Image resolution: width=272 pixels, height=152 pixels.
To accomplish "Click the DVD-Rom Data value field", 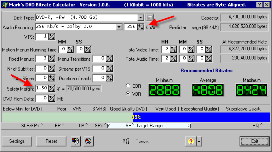I will coord(42,99).
